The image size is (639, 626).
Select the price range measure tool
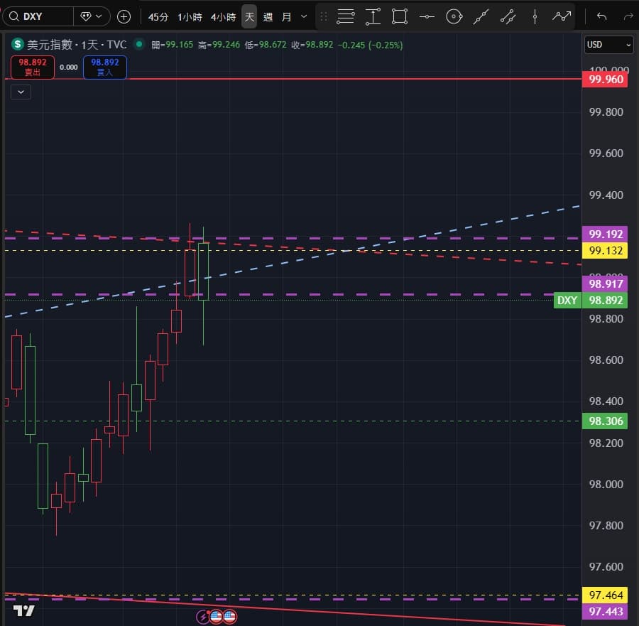pyautogui.click(x=373, y=17)
